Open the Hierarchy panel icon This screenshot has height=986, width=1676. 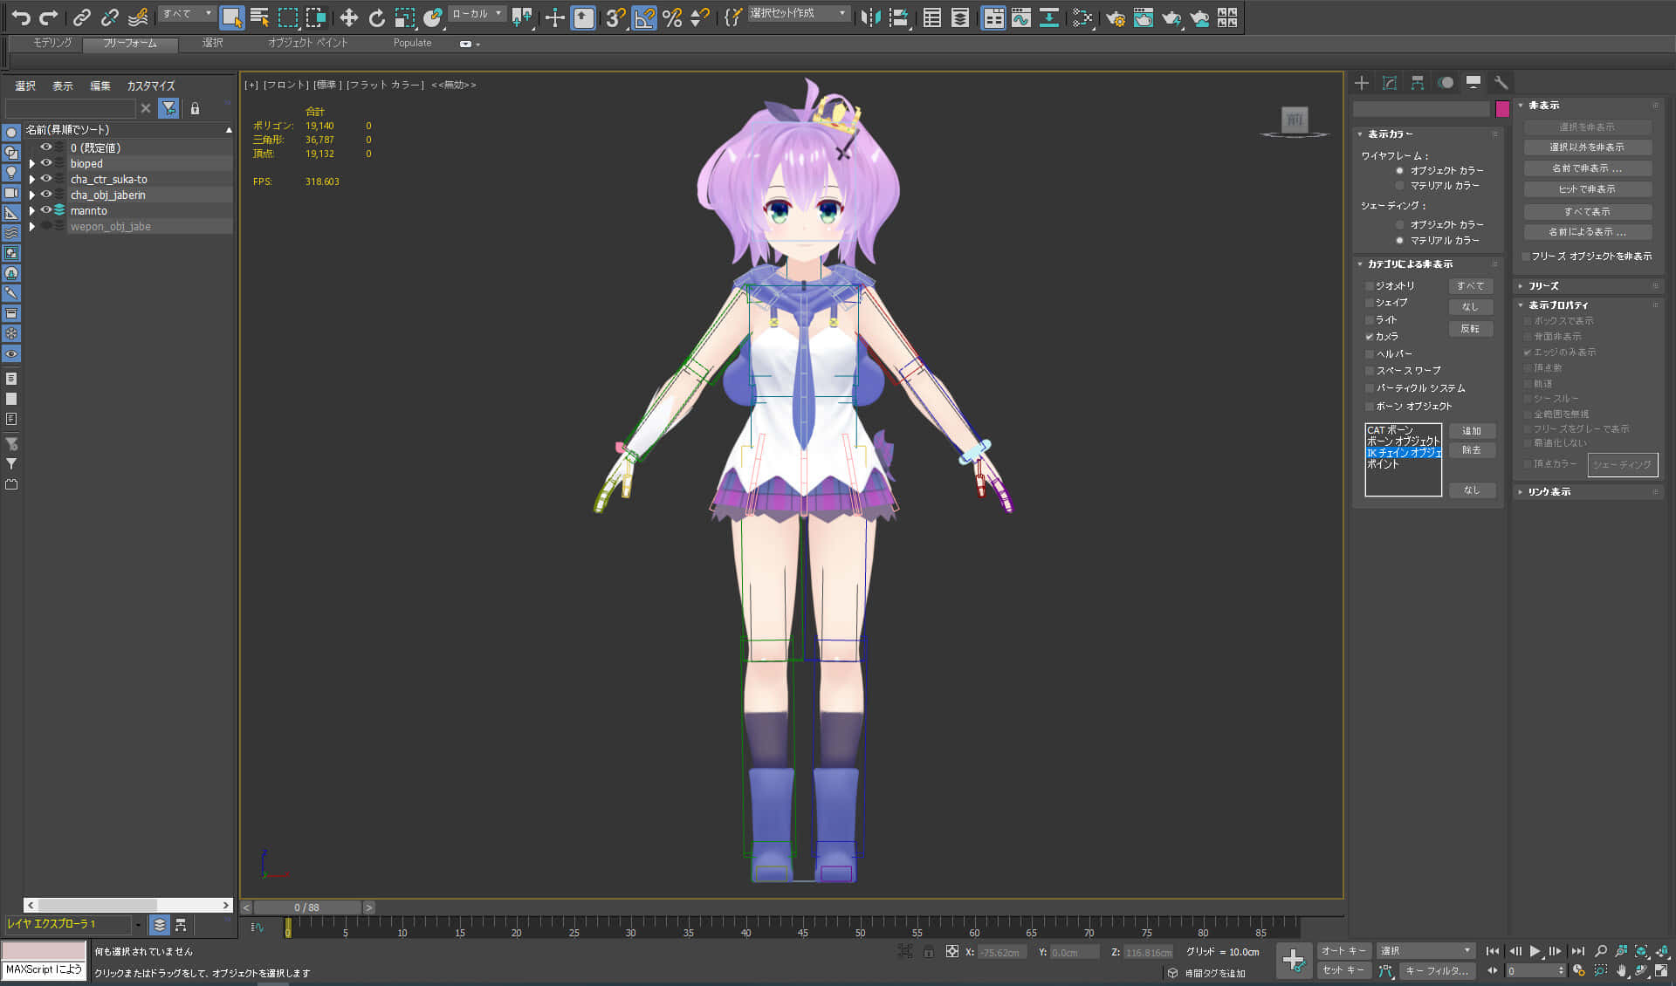click(1418, 83)
